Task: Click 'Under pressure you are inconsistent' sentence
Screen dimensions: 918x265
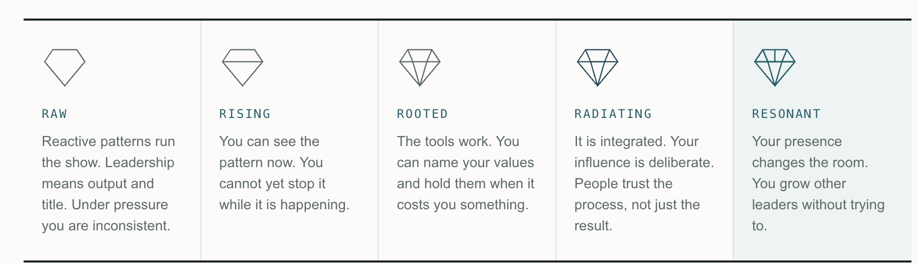Action: pyautogui.click(x=106, y=215)
